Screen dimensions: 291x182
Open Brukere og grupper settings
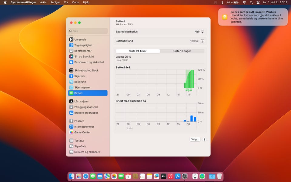(x=88, y=113)
